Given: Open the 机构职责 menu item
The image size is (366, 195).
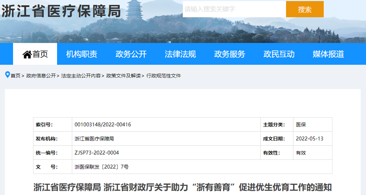Looking at the screenshot, I should click(82, 54).
